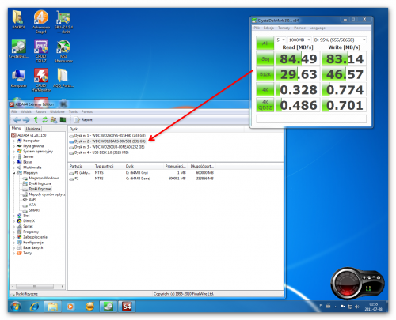The height and width of the screenshot is (320, 396).
Task: Select ATA in the tree
Action: 32,205
